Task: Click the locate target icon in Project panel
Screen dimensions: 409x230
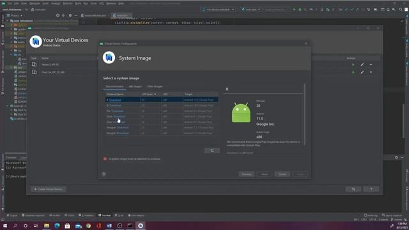Action: (x=58, y=15)
